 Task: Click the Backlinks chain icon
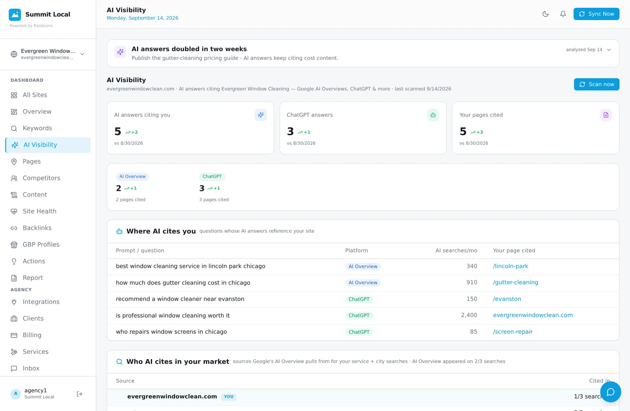point(14,228)
